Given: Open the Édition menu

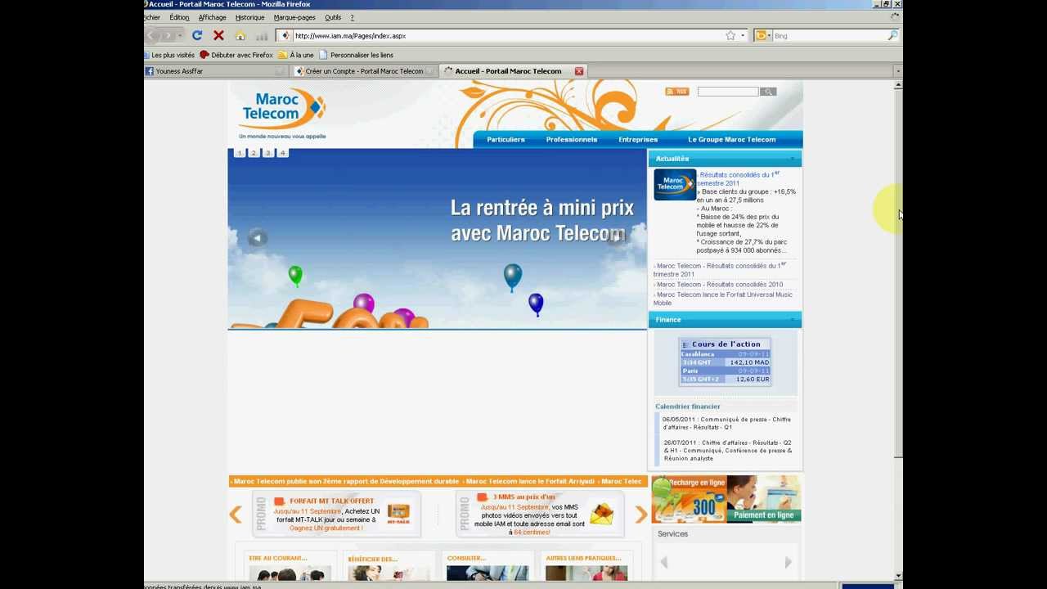Looking at the screenshot, I should click(179, 17).
